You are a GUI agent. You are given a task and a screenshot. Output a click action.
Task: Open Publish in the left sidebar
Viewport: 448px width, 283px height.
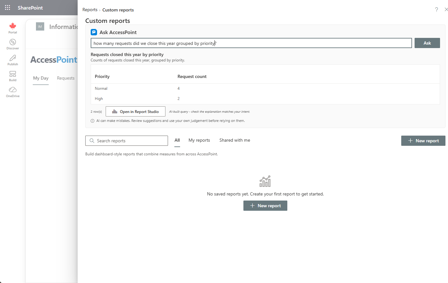tap(13, 60)
